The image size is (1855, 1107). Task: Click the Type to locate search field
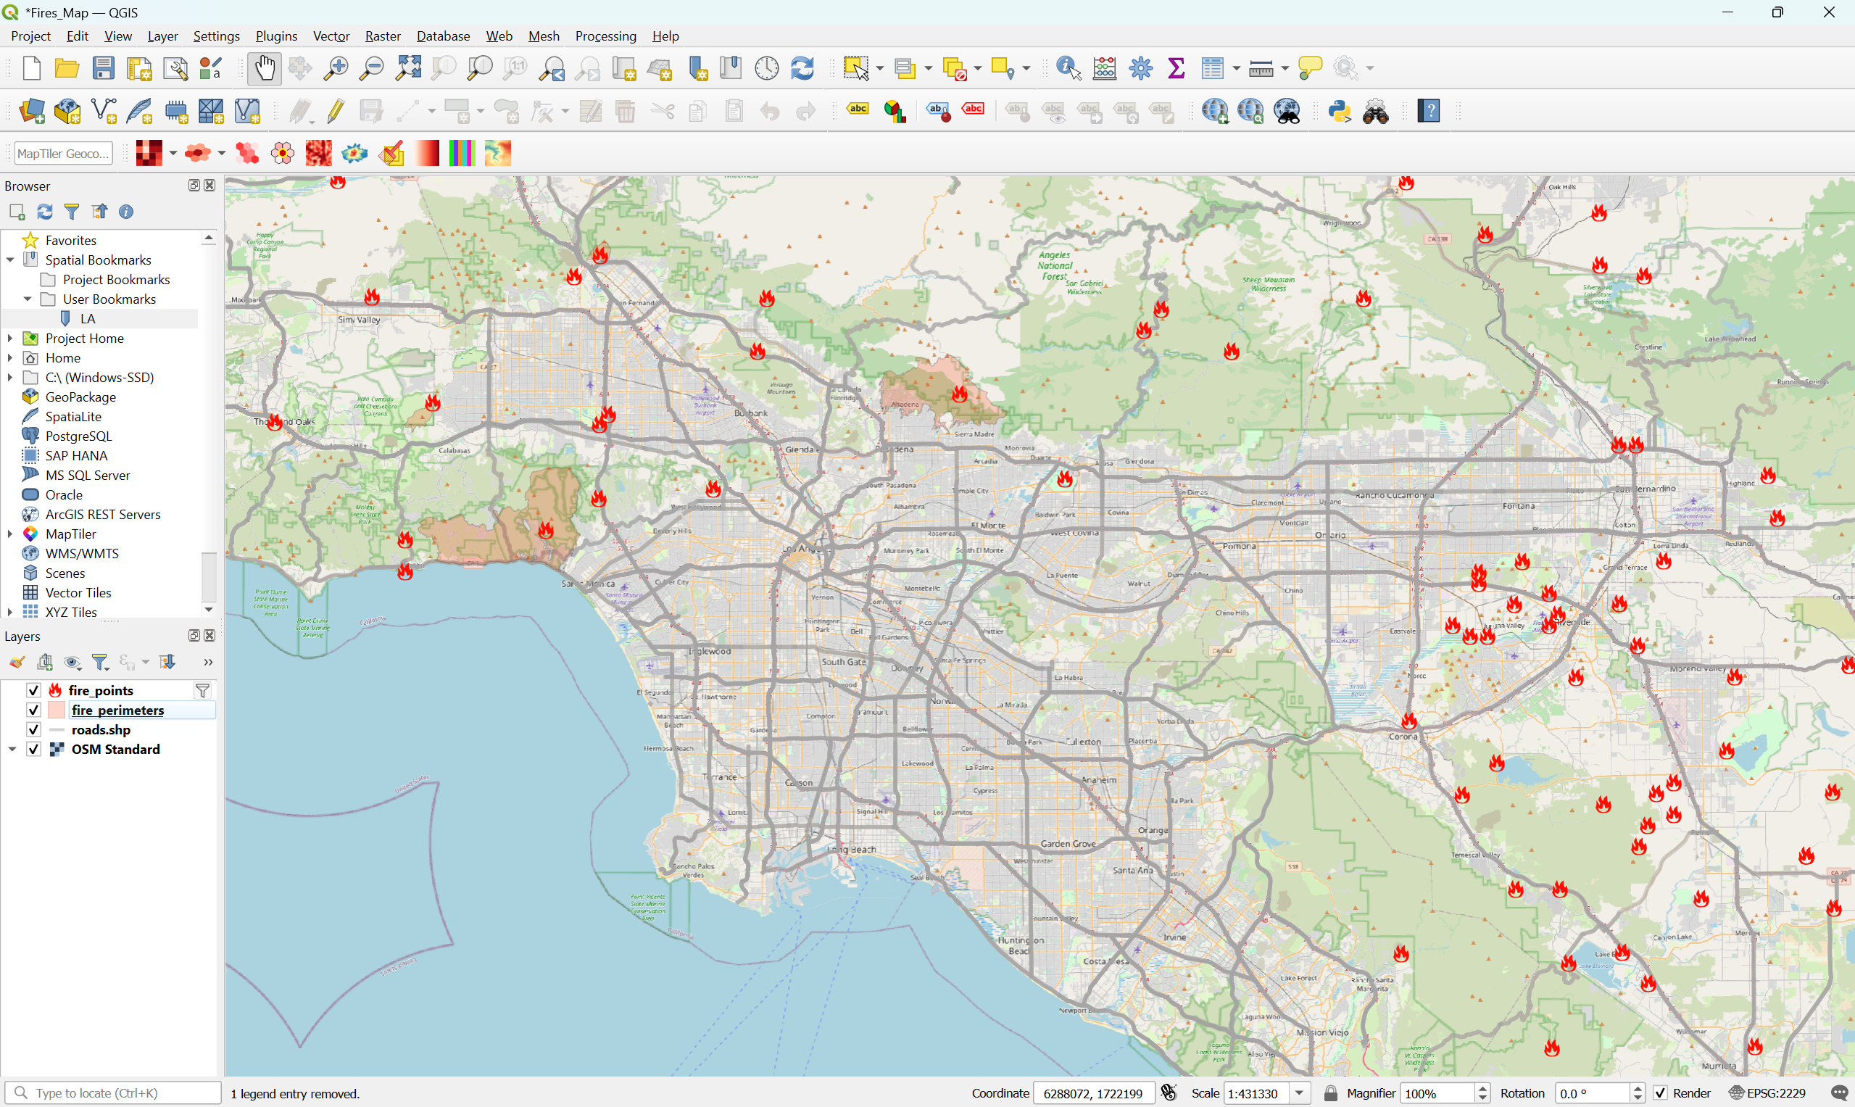pos(113,1093)
